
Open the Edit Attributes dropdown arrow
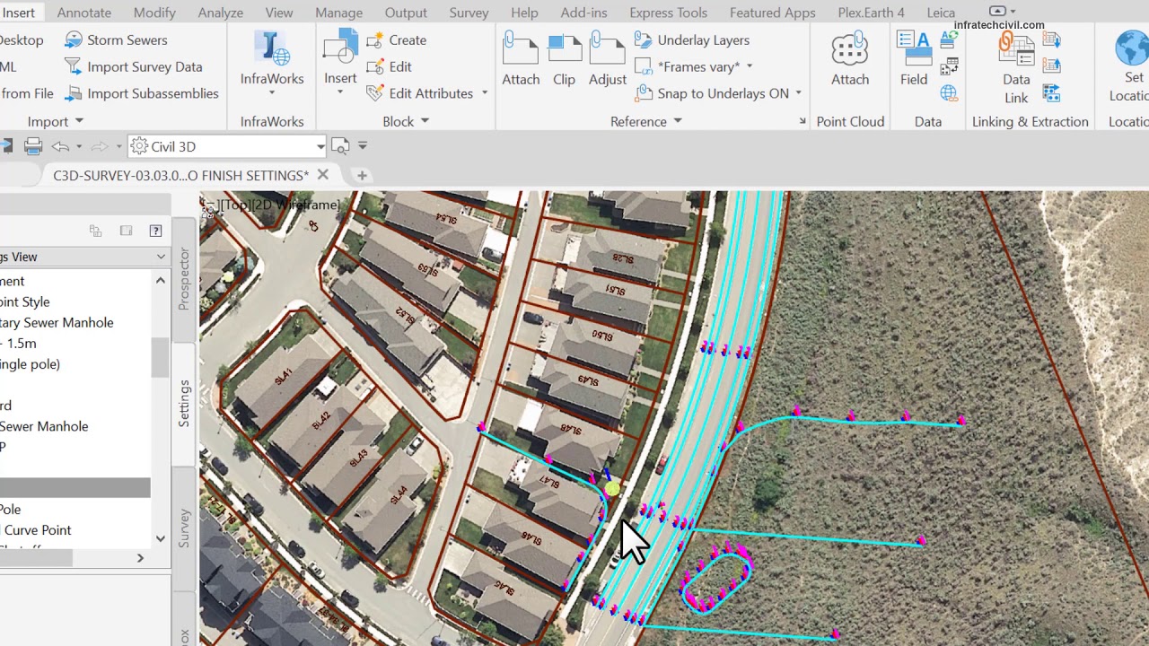(x=485, y=93)
